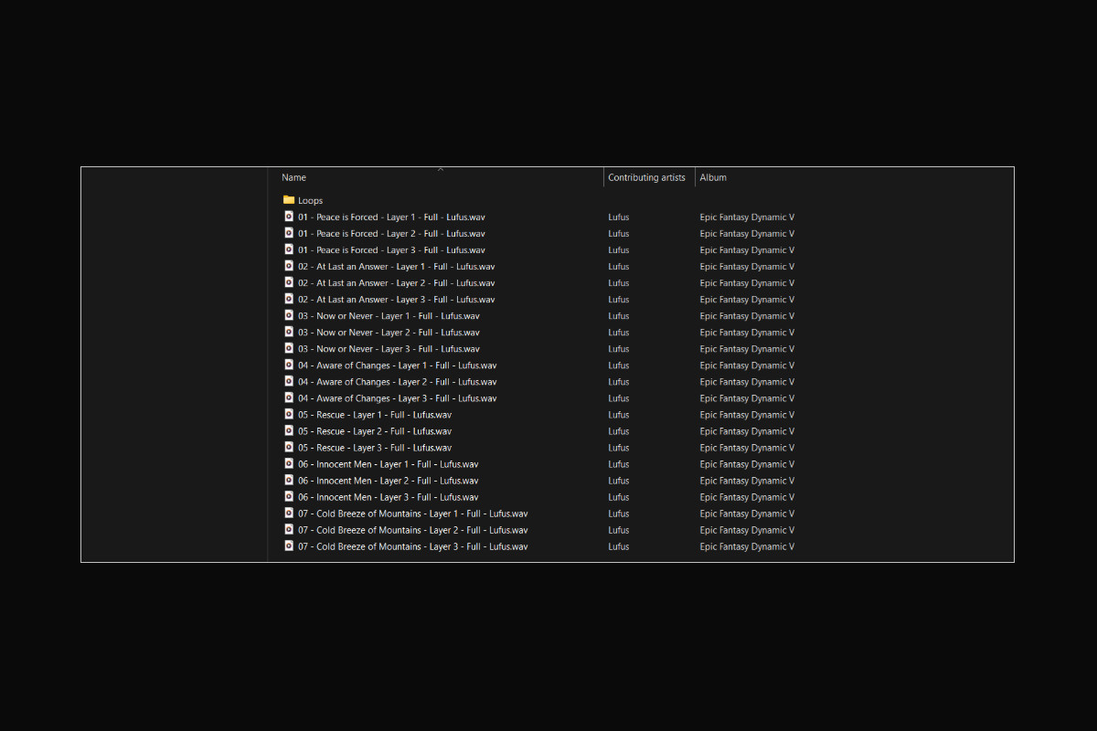Sort files by the Contributing artists column header

point(647,177)
